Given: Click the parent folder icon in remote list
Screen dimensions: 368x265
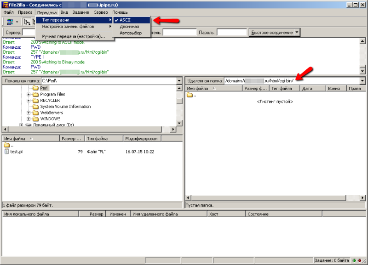Looking at the screenshot, I should pos(190,95).
